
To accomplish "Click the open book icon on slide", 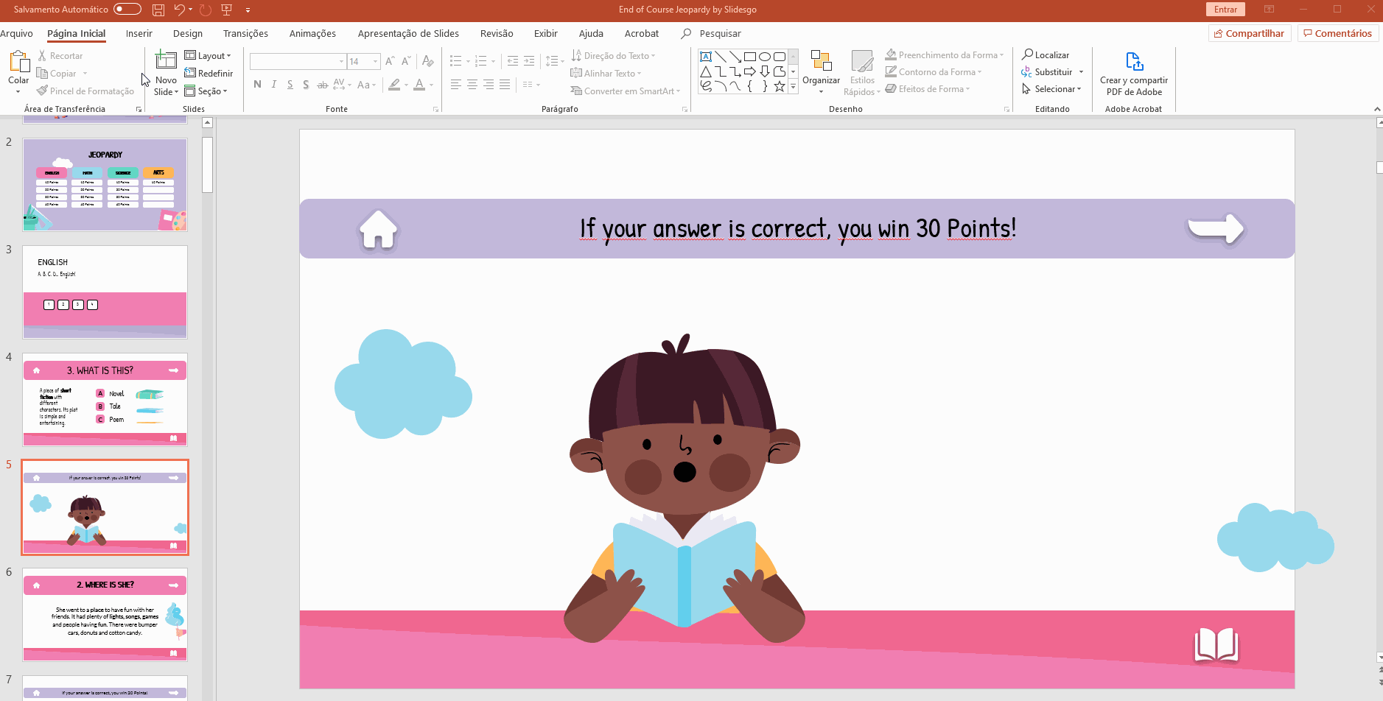I will [1216, 645].
